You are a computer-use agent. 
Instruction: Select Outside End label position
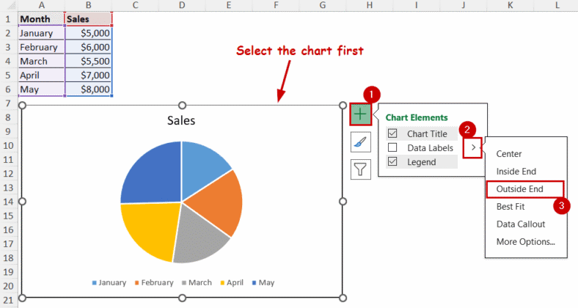click(x=520, y=189)
